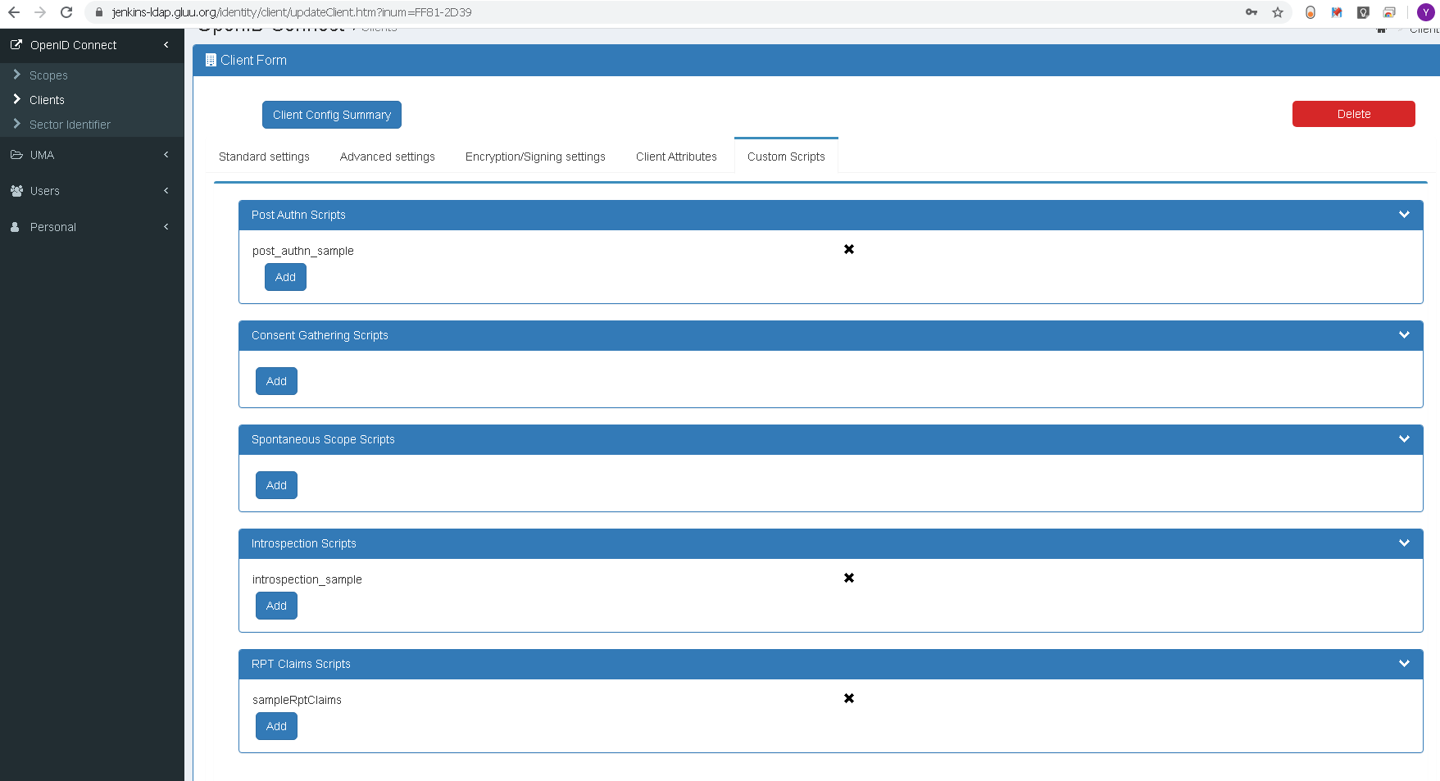Click the password key icon in address bar

(1251, 12)
